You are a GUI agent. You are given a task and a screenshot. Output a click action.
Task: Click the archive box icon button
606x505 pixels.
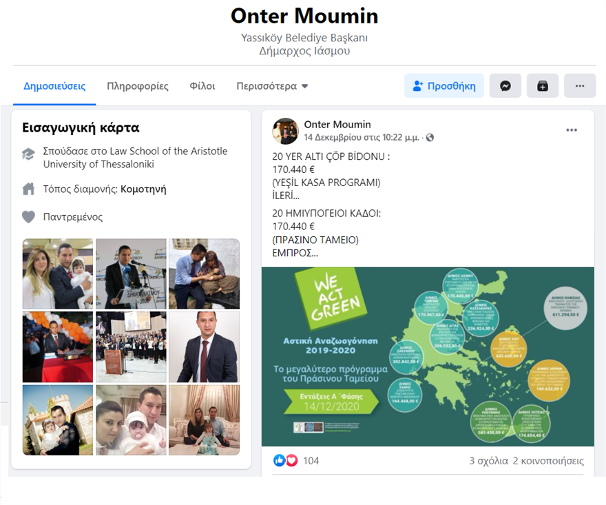pos(542,86)
